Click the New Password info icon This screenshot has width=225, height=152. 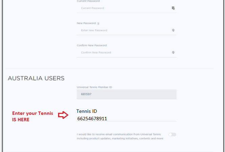click(98, 23)
